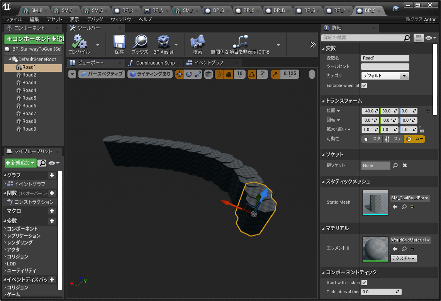
Task: Click Add Component green button
Action: 34,39
